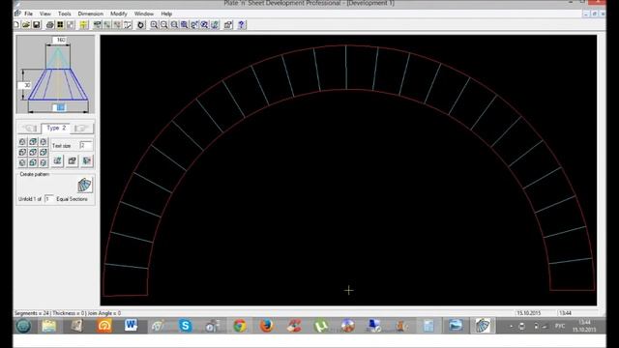Image resolution: width=619 pixels, height=348 pixels.
Task: Click the Text size input field
Action: [x=85, y=145]
